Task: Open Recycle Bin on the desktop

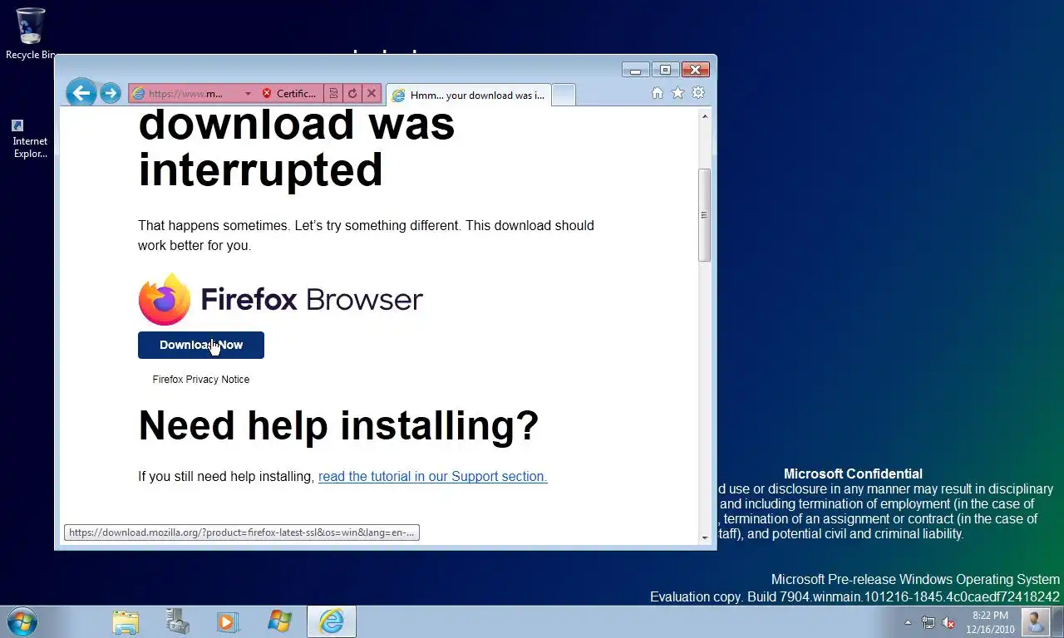Action: click(30, 33)
